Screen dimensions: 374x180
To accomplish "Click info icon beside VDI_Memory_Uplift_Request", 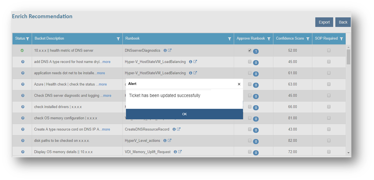I will pos(175,152).
